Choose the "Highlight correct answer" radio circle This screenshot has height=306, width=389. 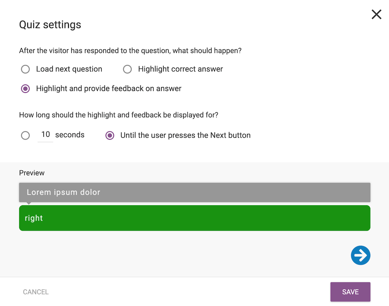click(127, 69)
